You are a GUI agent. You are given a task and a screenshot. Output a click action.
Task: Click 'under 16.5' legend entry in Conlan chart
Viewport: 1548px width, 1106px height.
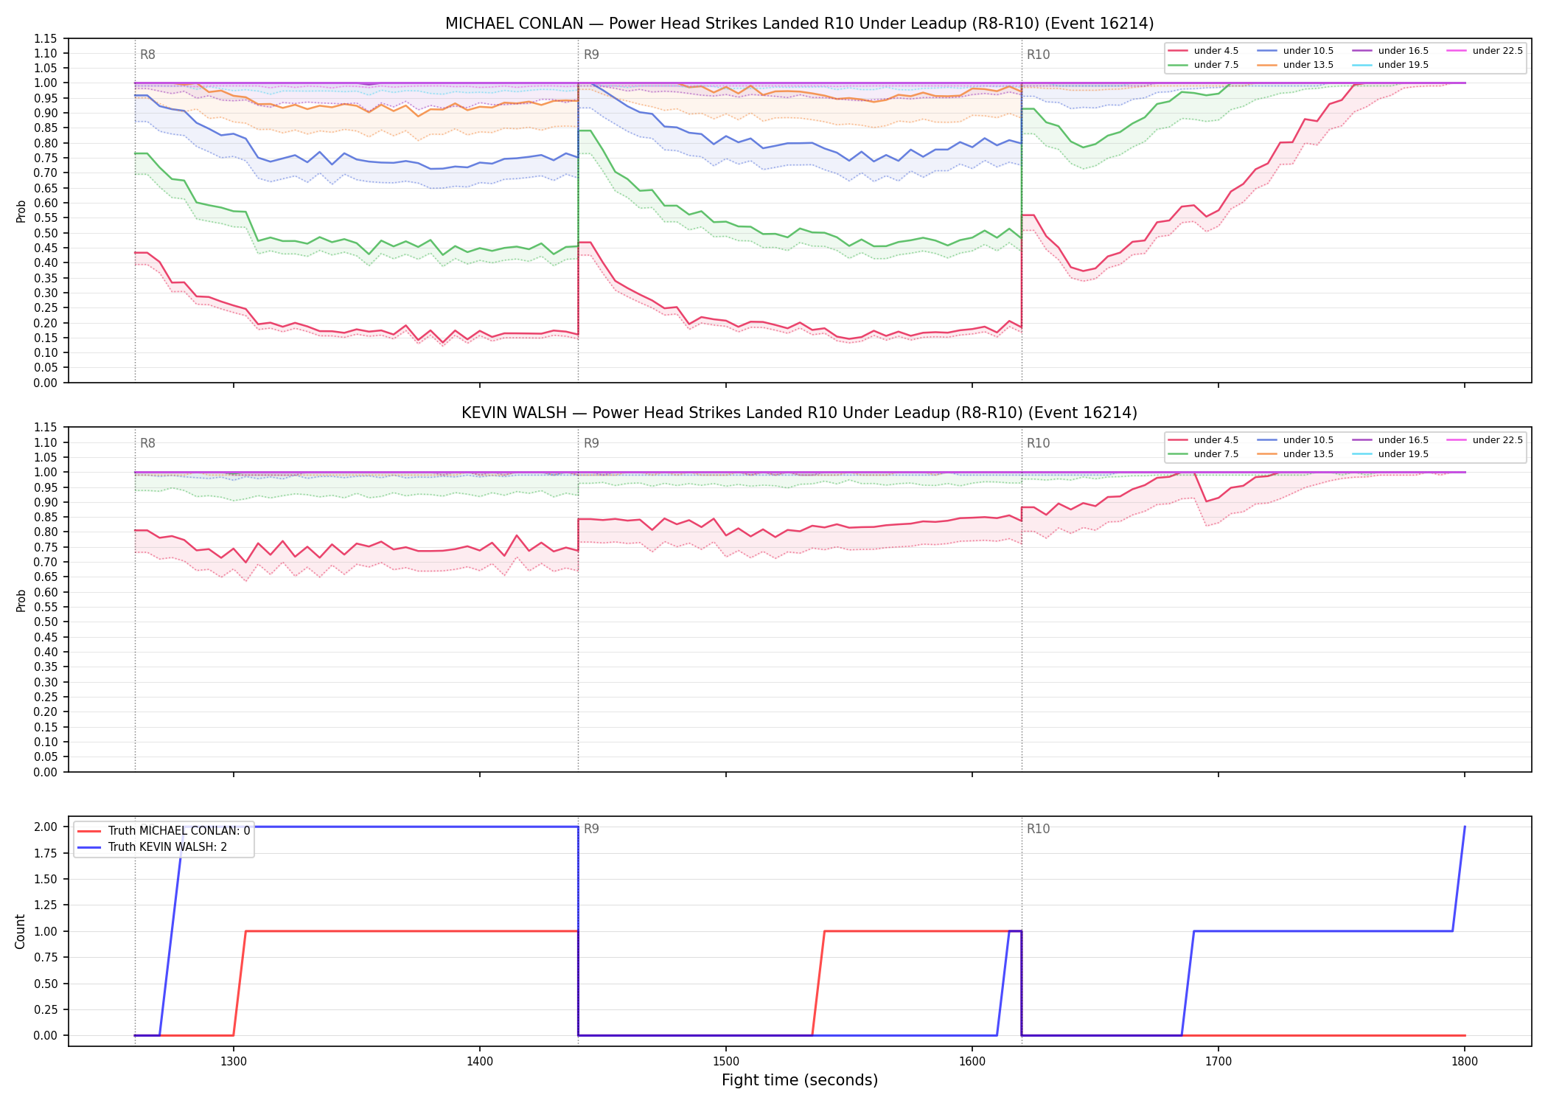point(1391,51)
